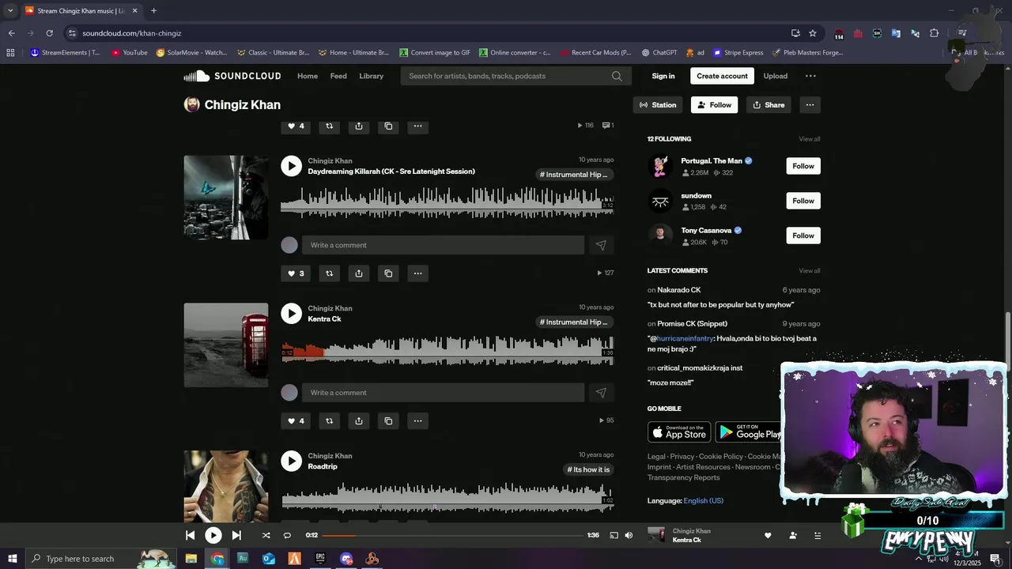Mute volume in player bar
Image resolution: width=1012 pixels, height=569 pixels.
(629, 535)
